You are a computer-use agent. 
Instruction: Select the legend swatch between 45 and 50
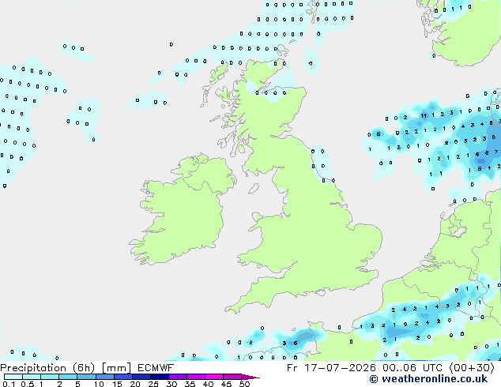[x=232, y=377]
